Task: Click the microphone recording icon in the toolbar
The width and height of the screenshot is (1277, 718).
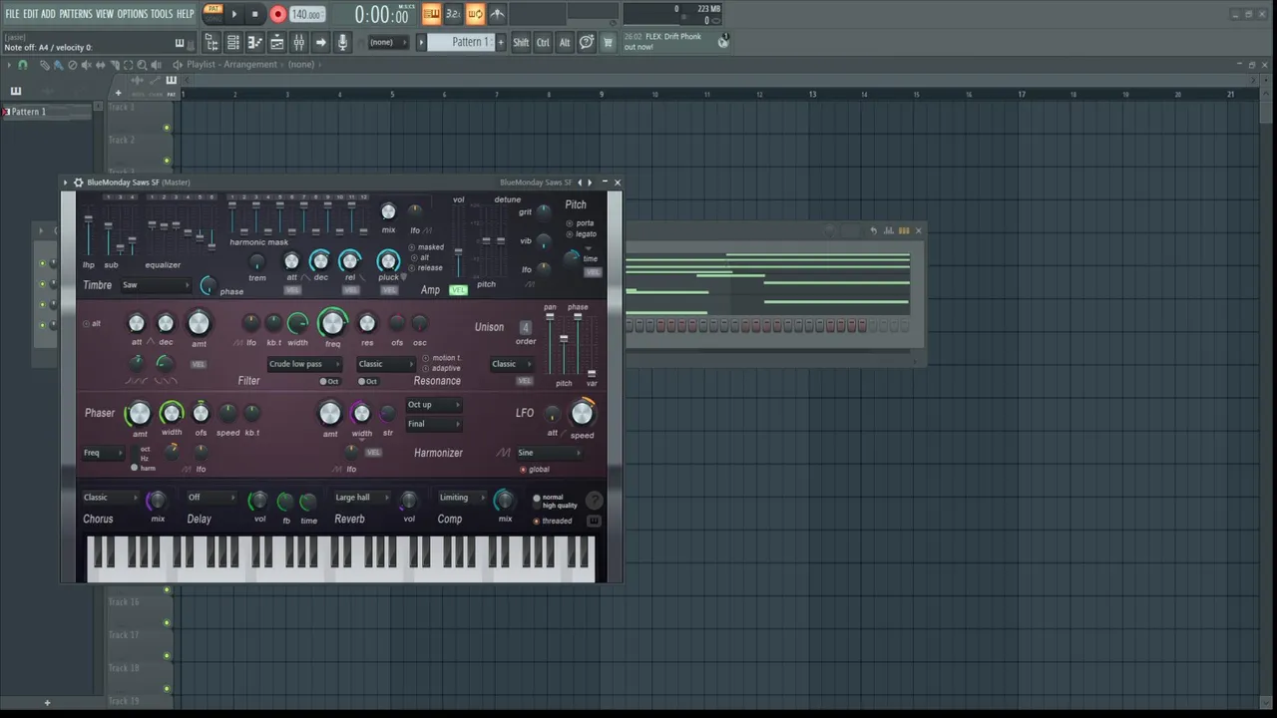Action: pyautogui.click(x=342, y=42)
